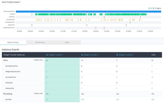Click Box Dispenser Error total link
The image size is (164, 106).
[152, 66]
